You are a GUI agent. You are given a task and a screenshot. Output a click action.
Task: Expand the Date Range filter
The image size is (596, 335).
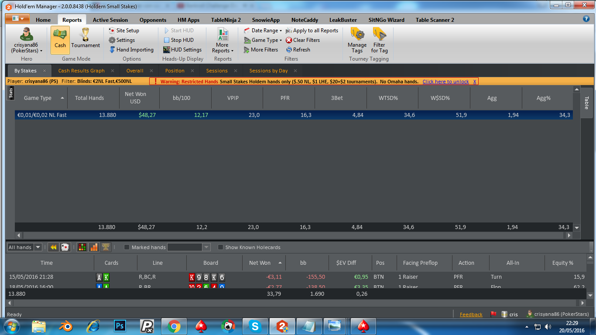click(263, 31)
